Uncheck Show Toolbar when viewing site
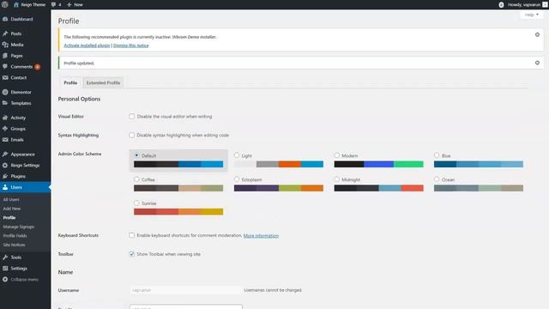 point(131,254)
